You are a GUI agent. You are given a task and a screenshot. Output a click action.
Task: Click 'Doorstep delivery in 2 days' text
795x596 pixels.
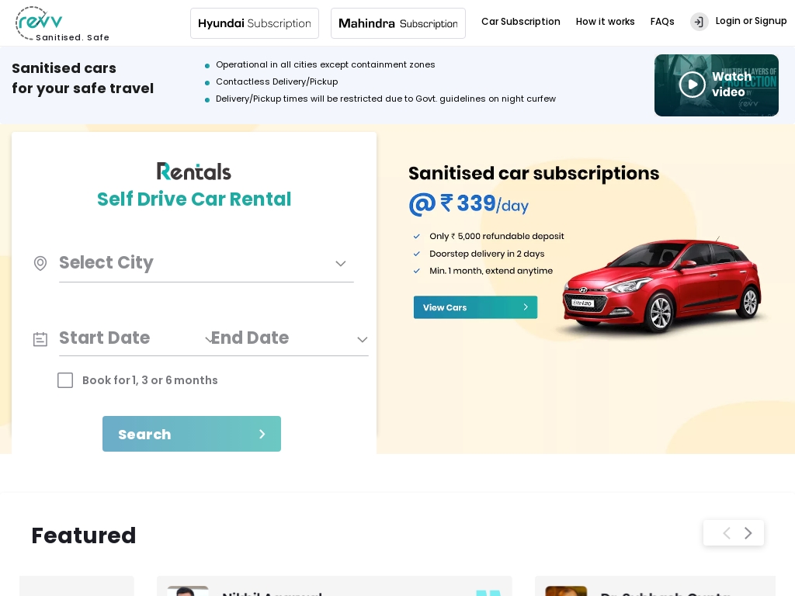click(x=487, y=254)
